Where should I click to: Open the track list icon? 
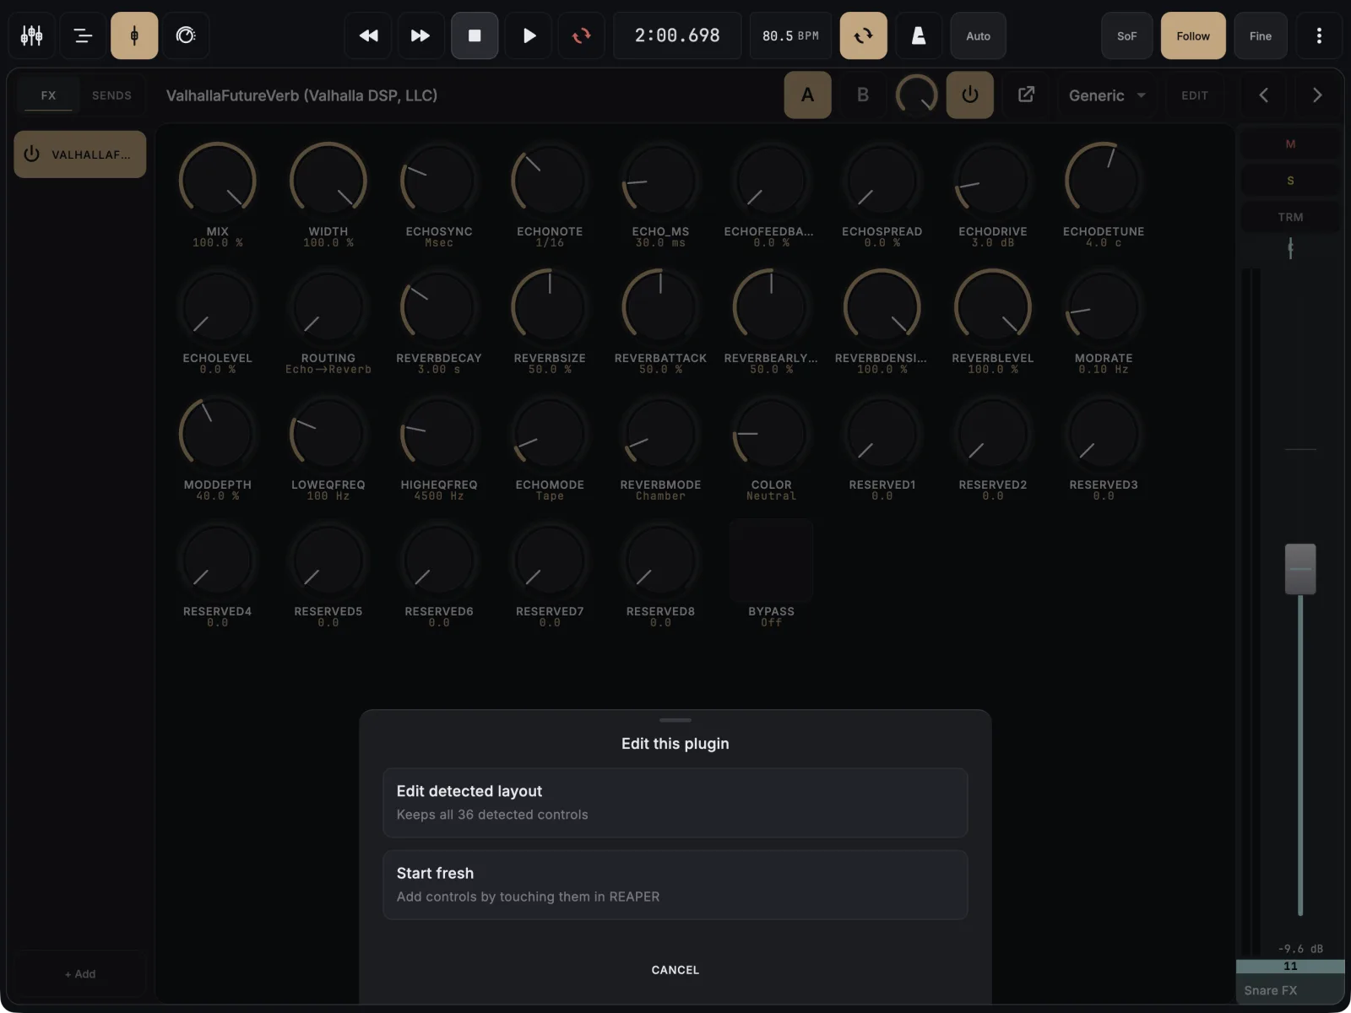pyautogui.click(x=83, y=35)
